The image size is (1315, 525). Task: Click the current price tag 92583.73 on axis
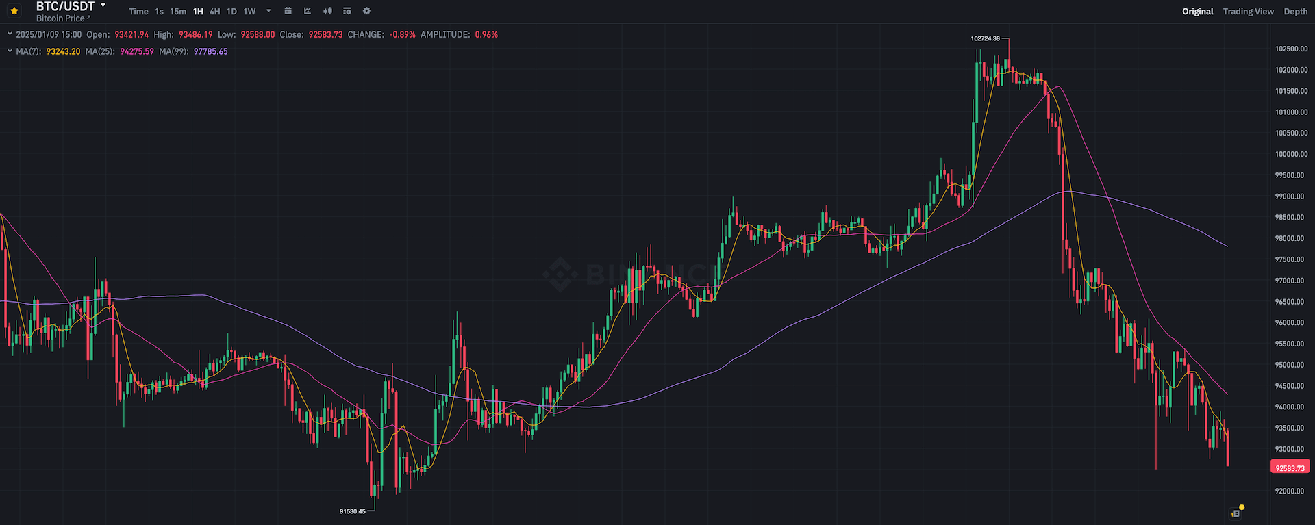1290,468
